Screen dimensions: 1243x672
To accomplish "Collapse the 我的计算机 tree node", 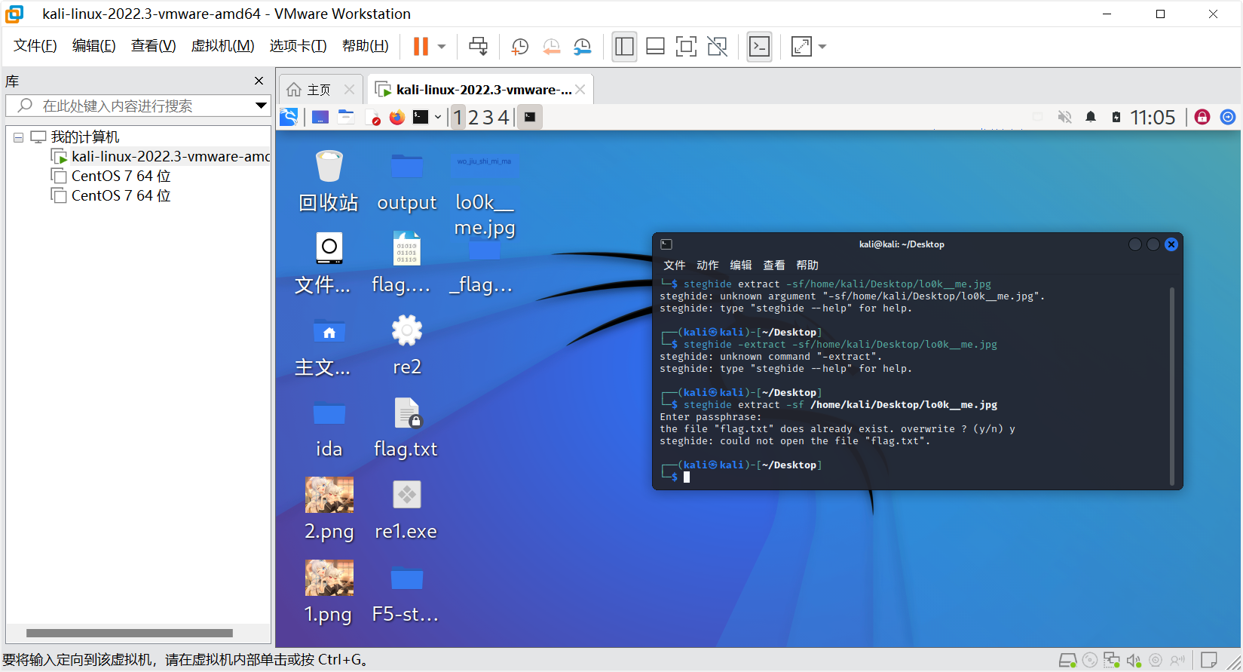I will [18, 137].
